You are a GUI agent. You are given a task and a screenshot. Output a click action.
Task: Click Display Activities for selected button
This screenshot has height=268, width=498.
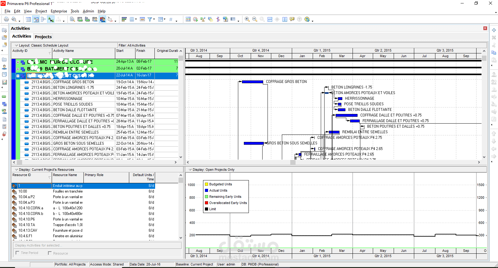(x=97, y=245)
